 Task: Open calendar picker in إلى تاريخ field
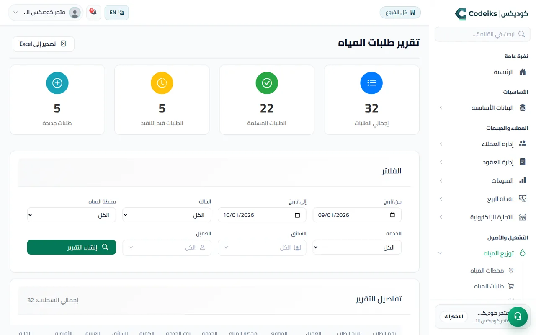pos(297,215)
